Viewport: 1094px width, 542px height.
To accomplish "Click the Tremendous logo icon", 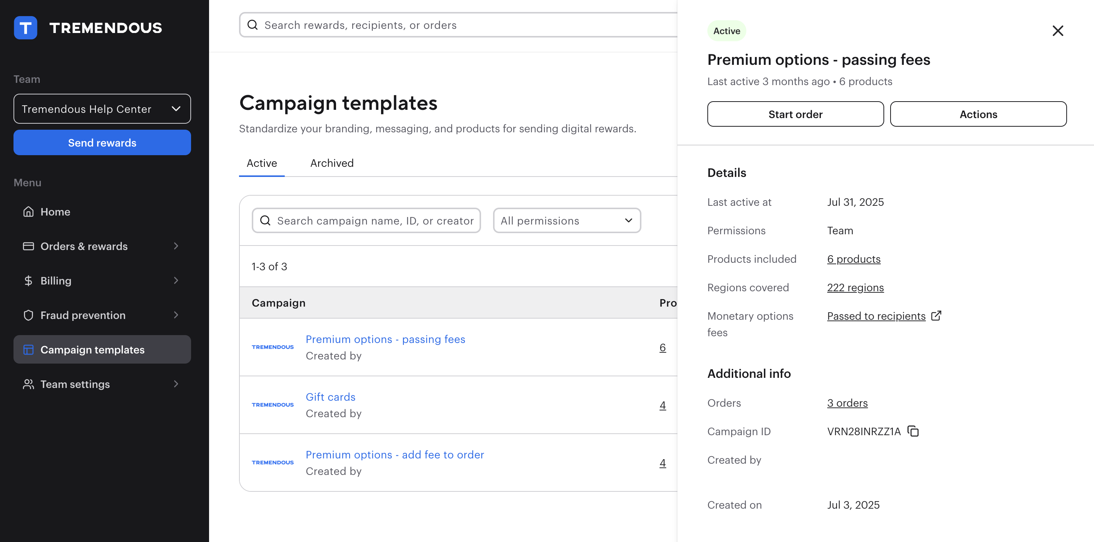I will click(x=25, y=28).
